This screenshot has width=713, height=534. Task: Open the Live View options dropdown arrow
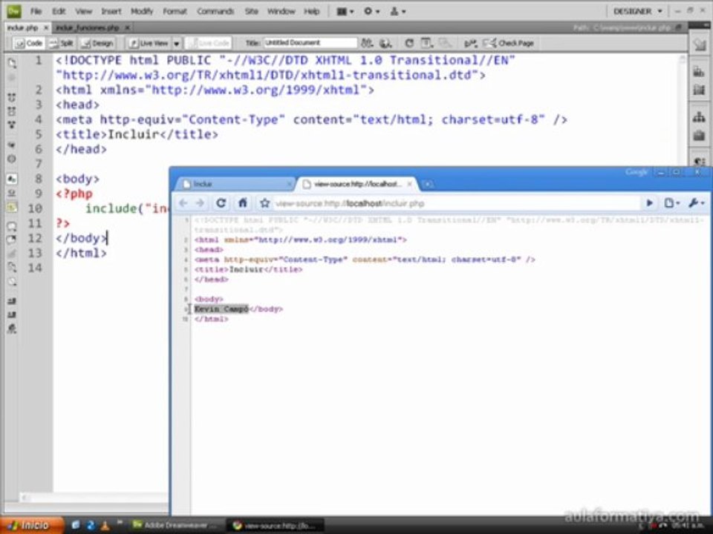pyautogui.click(x=177, y=44)
